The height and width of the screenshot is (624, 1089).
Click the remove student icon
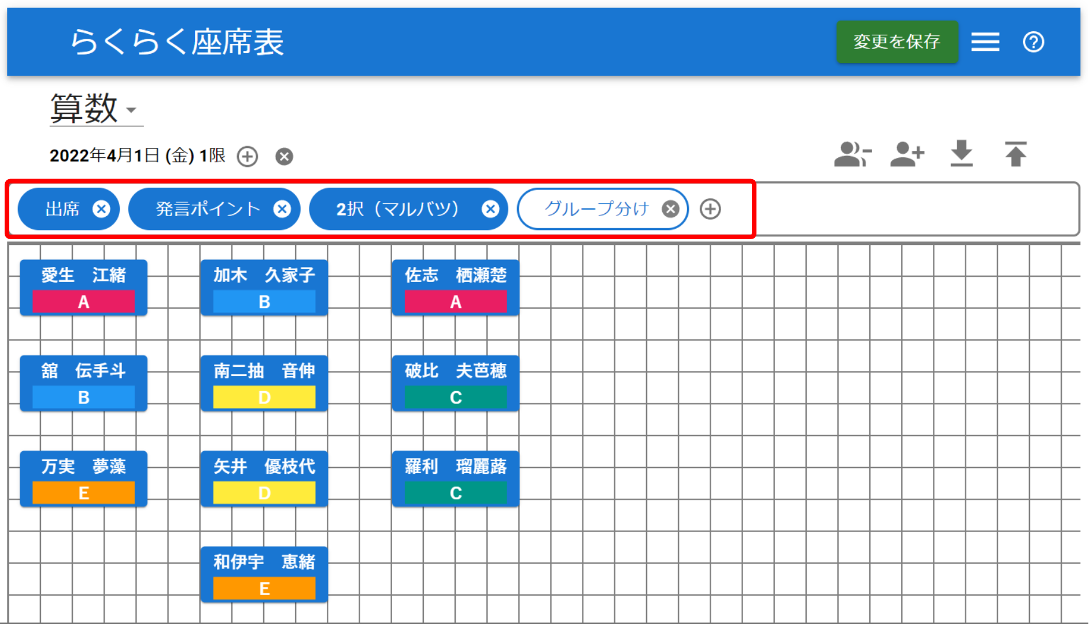852,154
